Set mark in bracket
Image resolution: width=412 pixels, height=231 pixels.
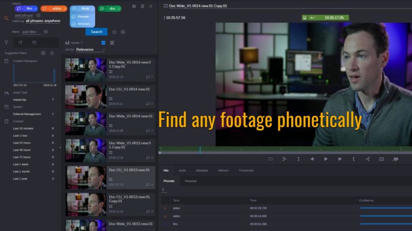click(x=354, y=159)
